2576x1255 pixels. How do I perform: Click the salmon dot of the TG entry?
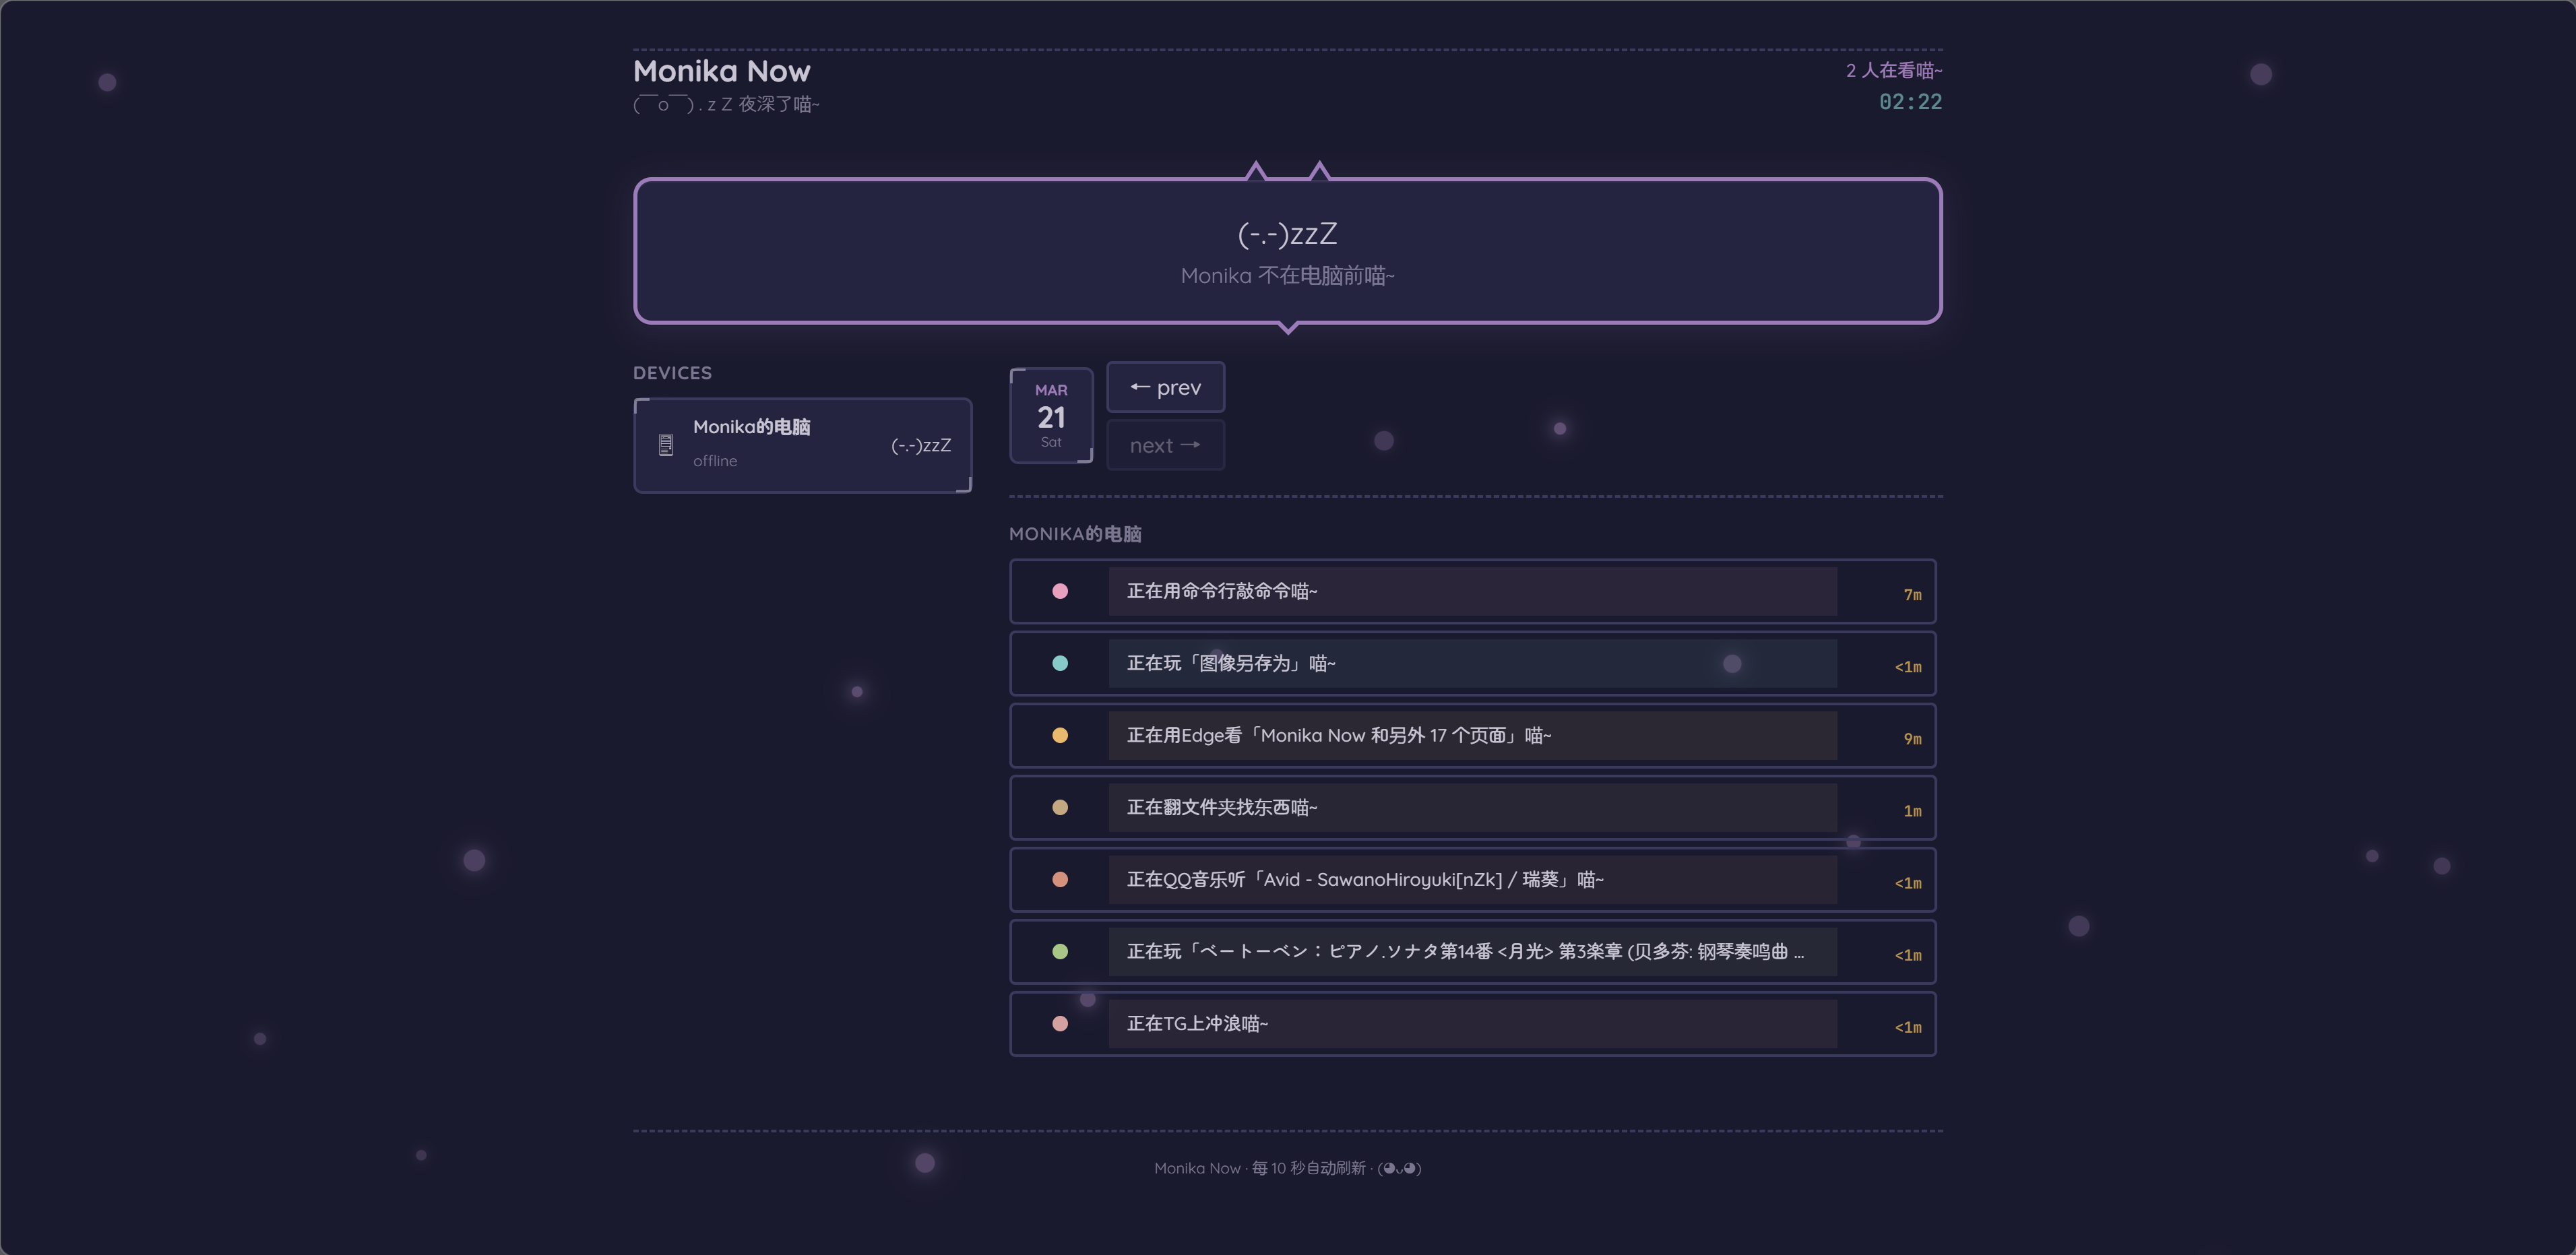pos(1060,1023)
